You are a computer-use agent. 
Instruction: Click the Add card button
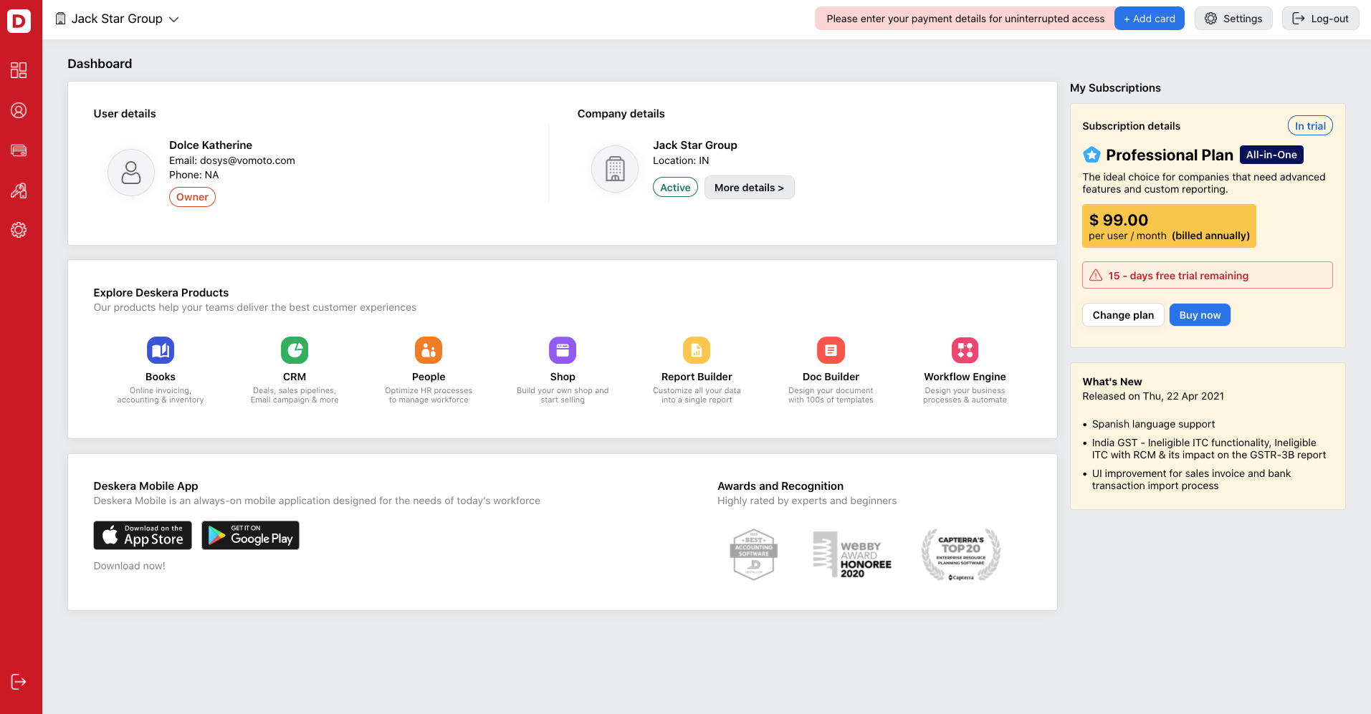click(1150, 19)
